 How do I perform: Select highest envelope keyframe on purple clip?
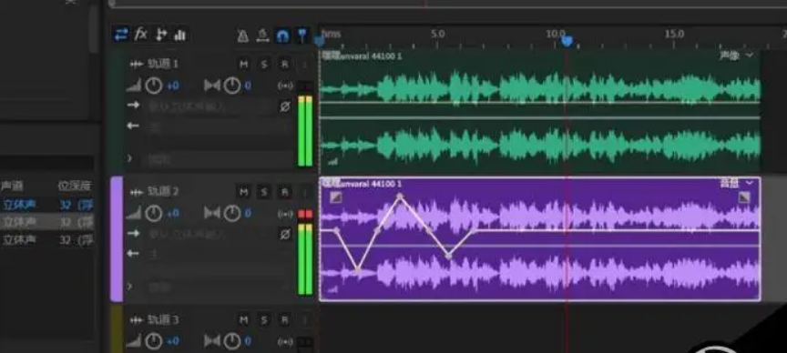tap(400, 196)
